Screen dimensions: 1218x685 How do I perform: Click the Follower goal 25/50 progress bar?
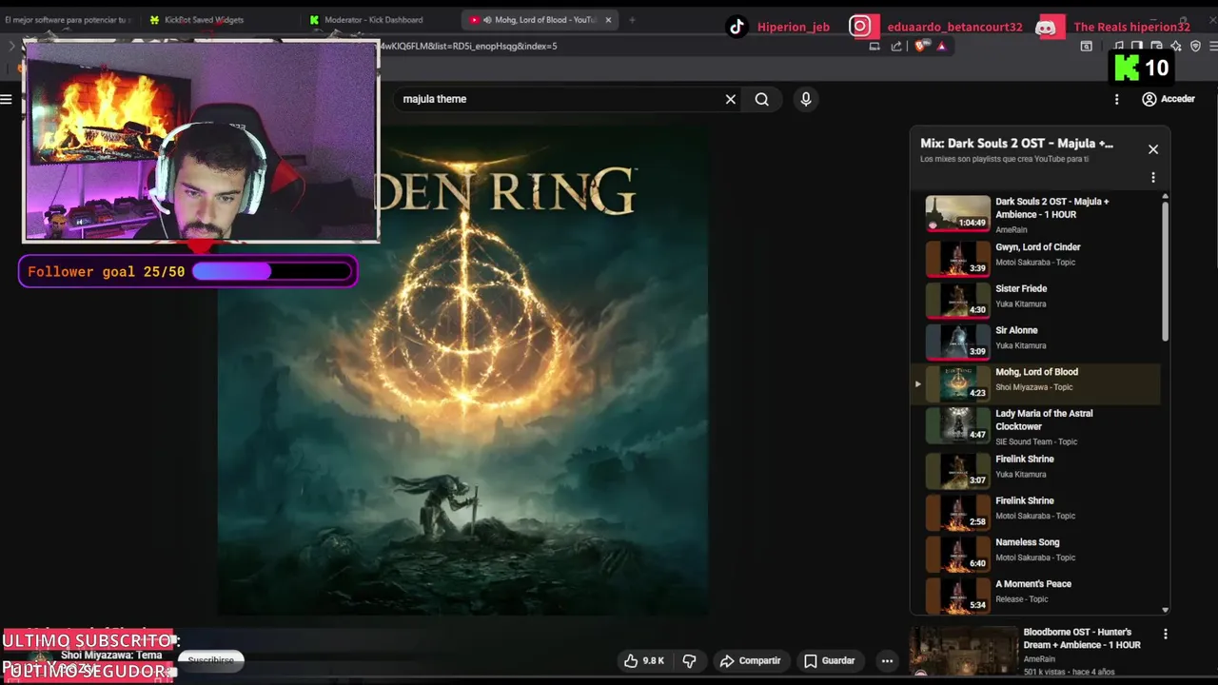pyautogui.click(x=187, y=272)
